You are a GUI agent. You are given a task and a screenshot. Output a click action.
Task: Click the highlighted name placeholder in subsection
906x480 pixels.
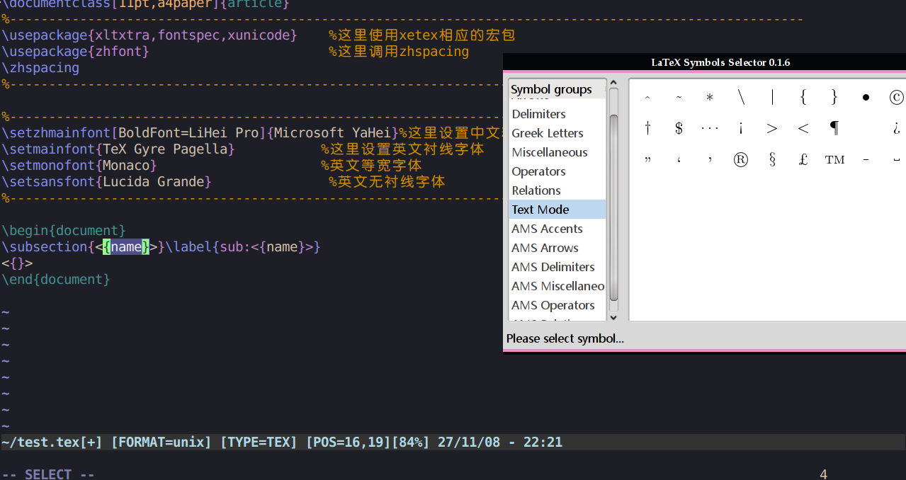[126, 246]
